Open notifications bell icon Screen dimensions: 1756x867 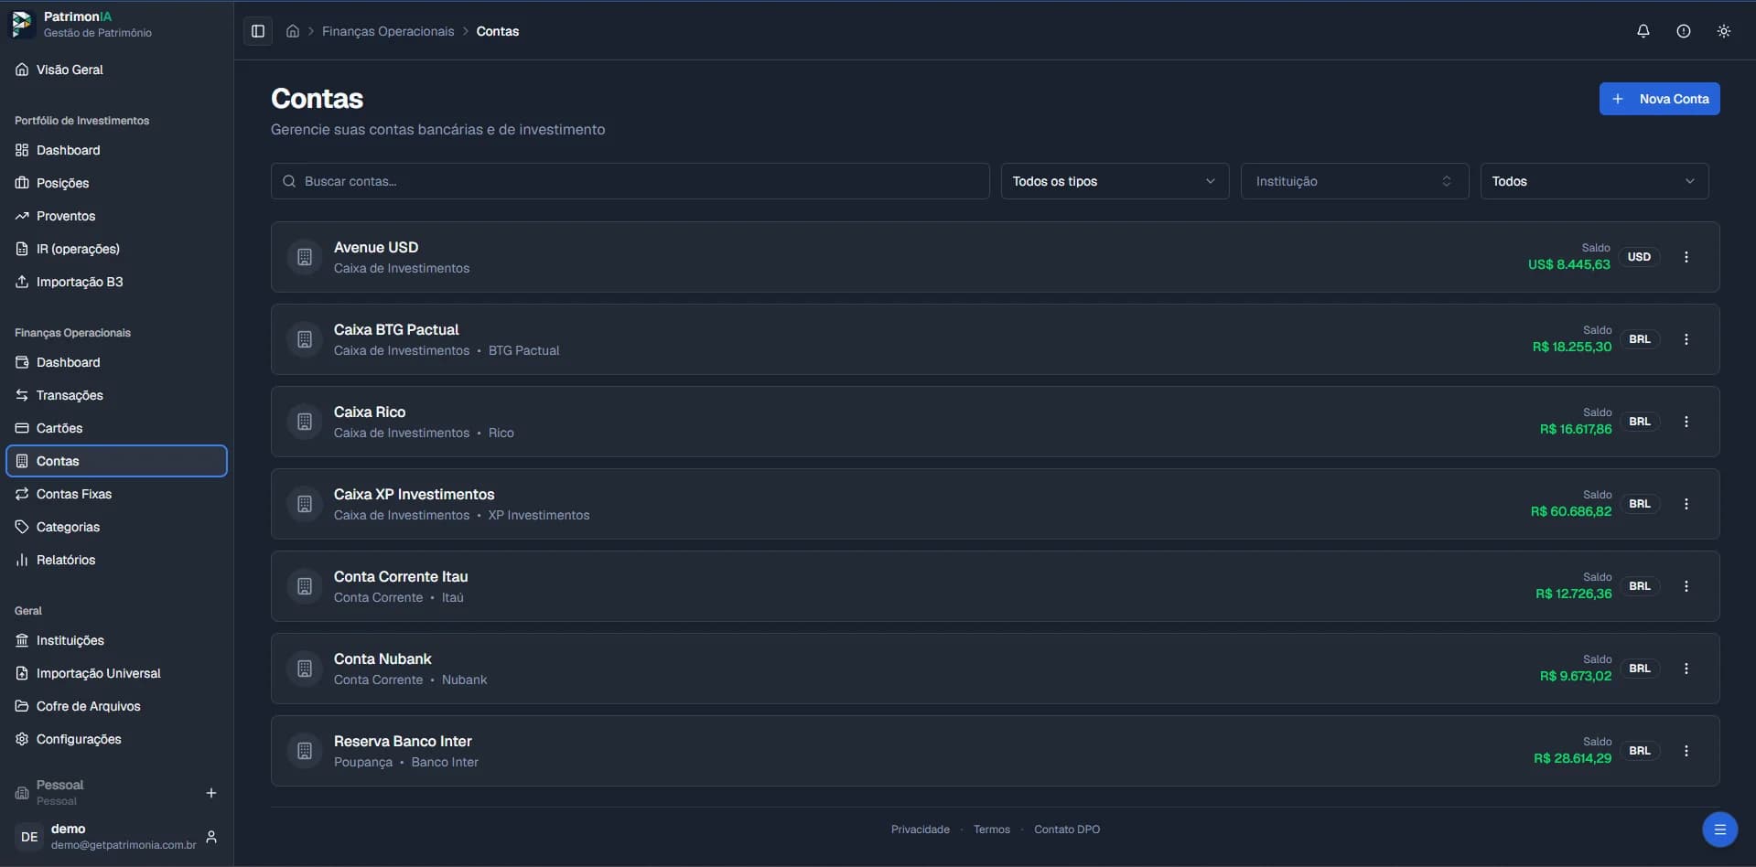pos(1643,31)
